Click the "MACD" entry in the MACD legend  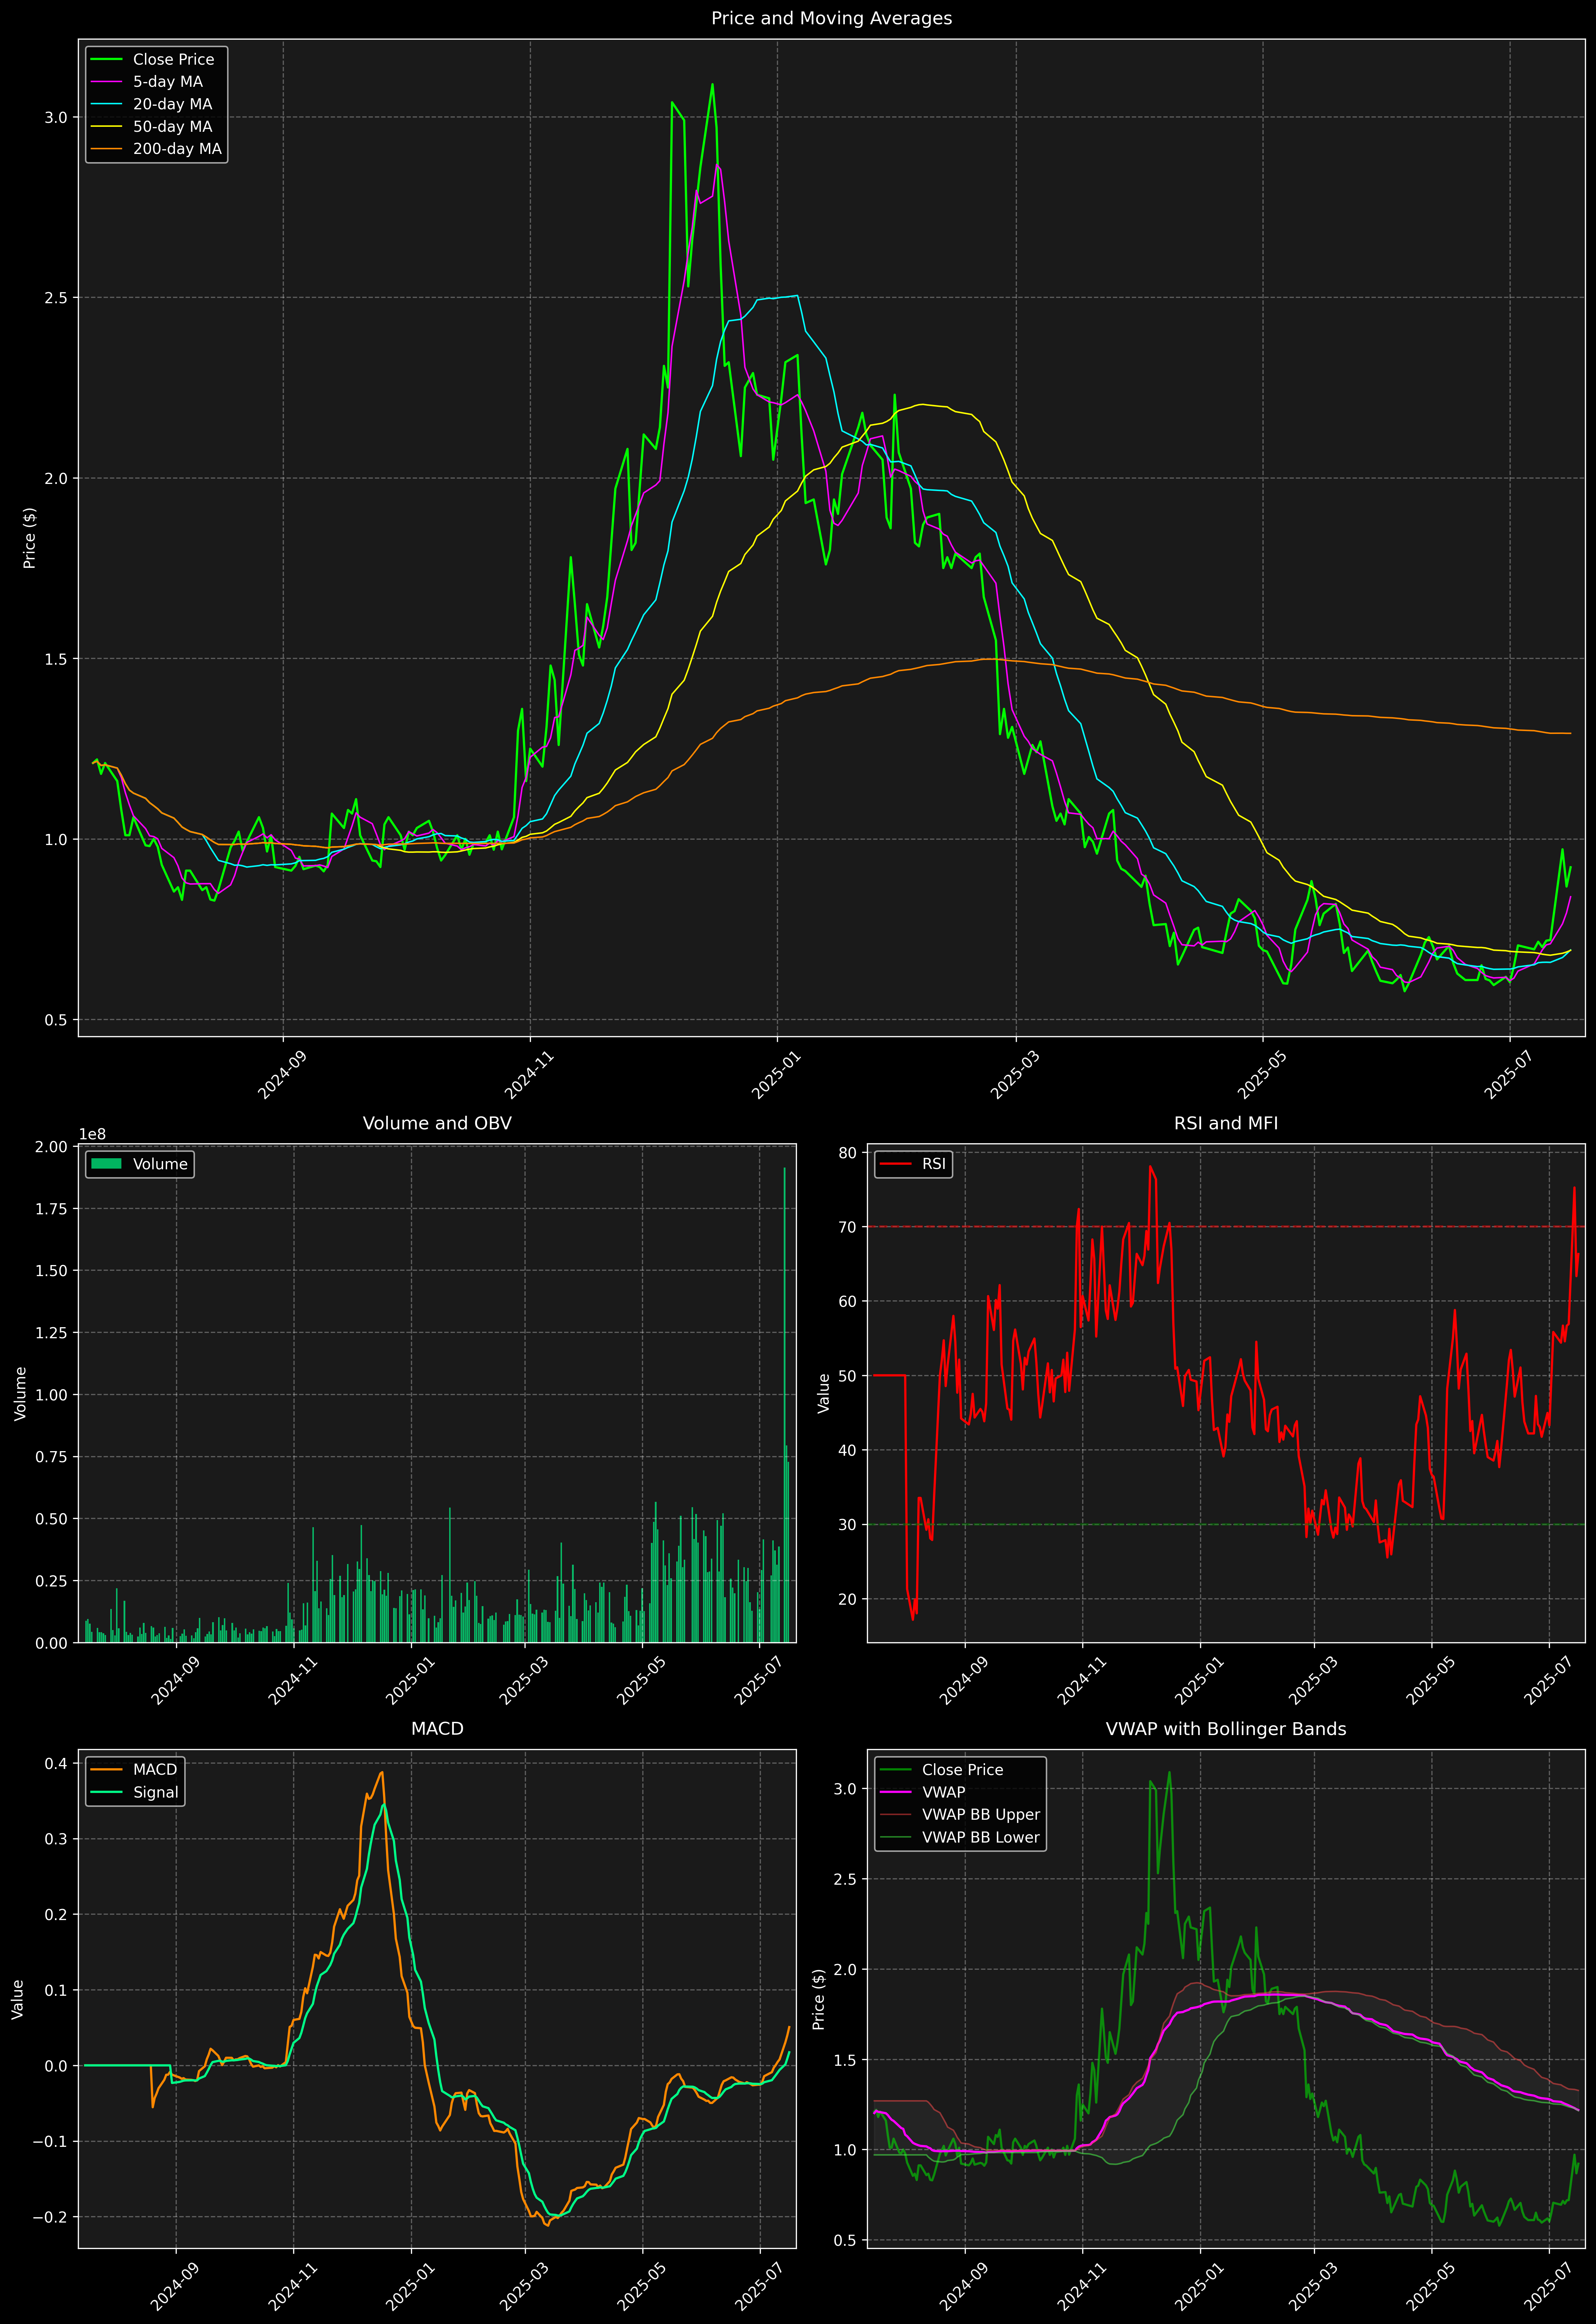(155, 1769)
